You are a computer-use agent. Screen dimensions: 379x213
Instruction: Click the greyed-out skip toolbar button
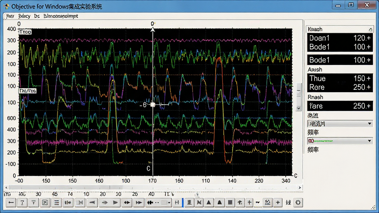click(x=80, y=202)
